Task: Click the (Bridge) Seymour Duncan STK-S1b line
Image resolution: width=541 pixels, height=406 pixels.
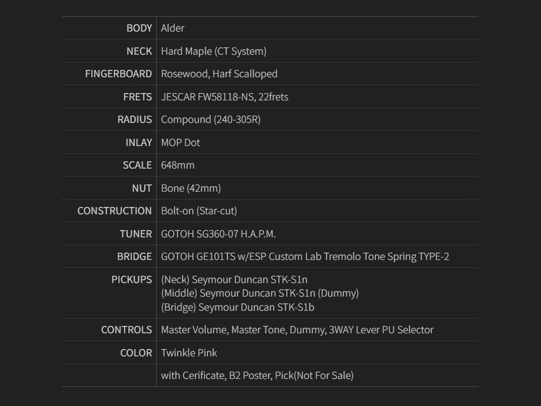Action: coord(237,307)
